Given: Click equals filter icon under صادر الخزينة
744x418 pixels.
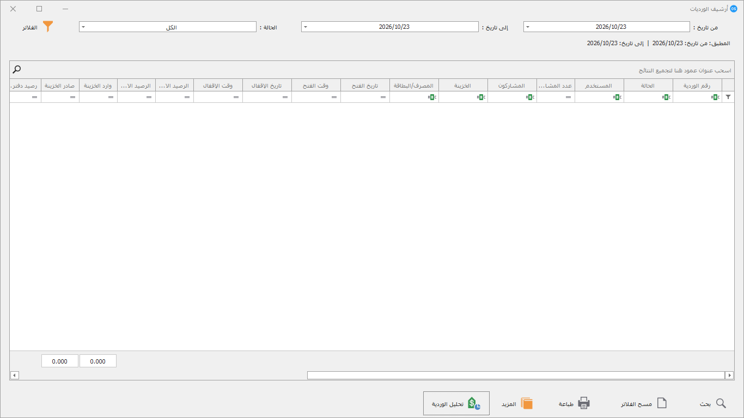Looking at the screenshot, I should [73, 97].
